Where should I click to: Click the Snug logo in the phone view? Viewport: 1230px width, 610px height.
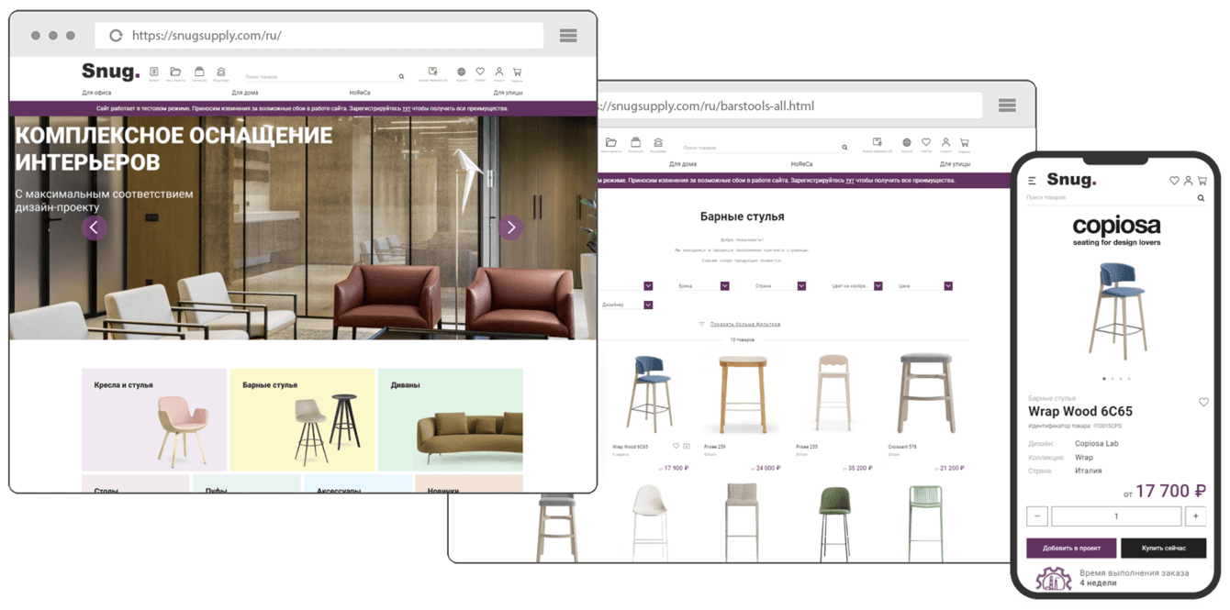[1071, 180]
